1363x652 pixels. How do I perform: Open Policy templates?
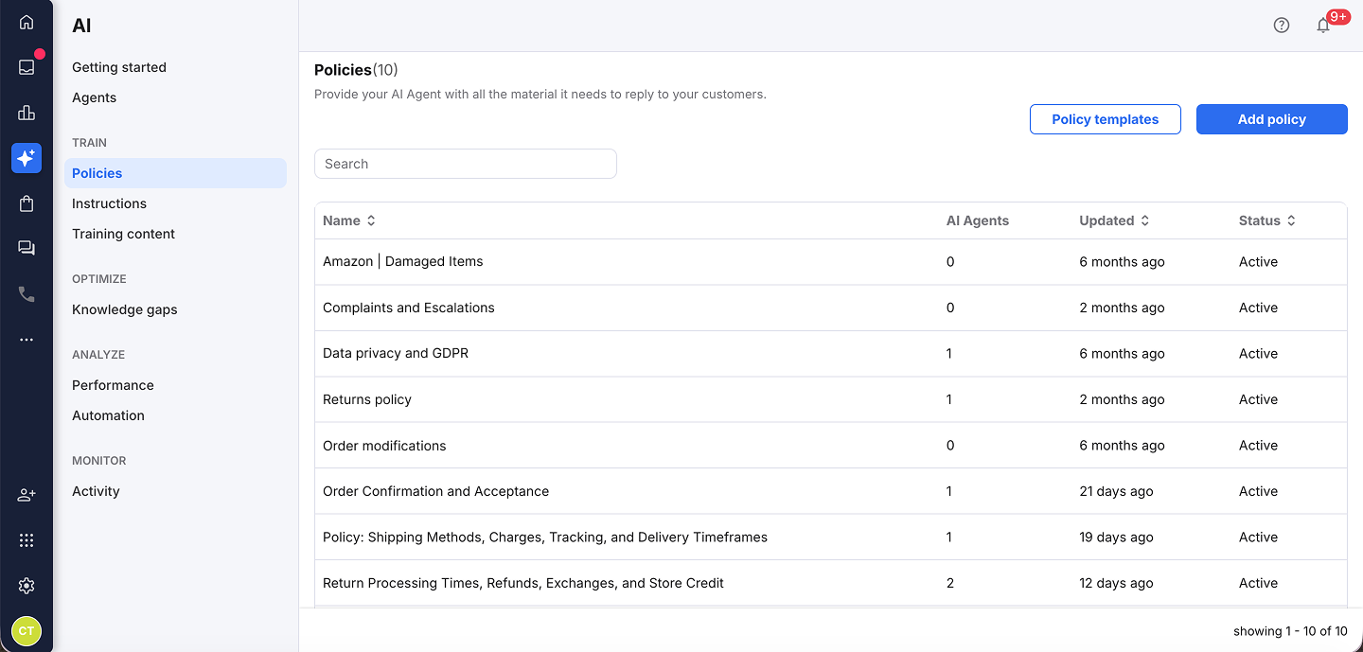1105,119
